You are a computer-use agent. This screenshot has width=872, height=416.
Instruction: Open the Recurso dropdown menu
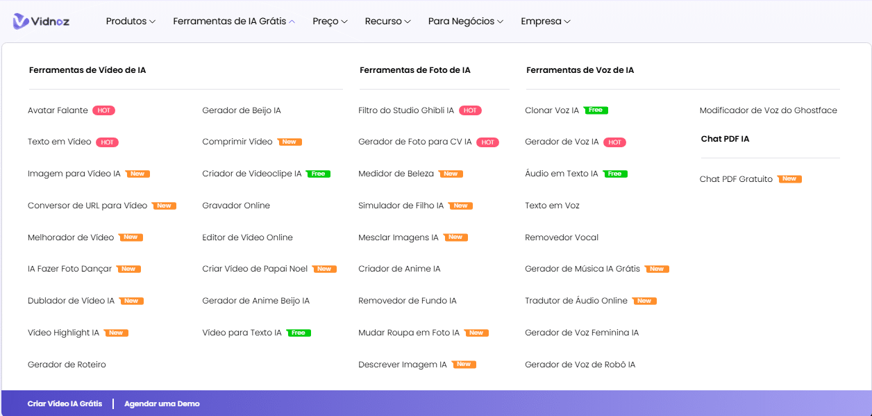point(387,22)
